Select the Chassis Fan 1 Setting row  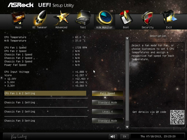click(45, 102)
